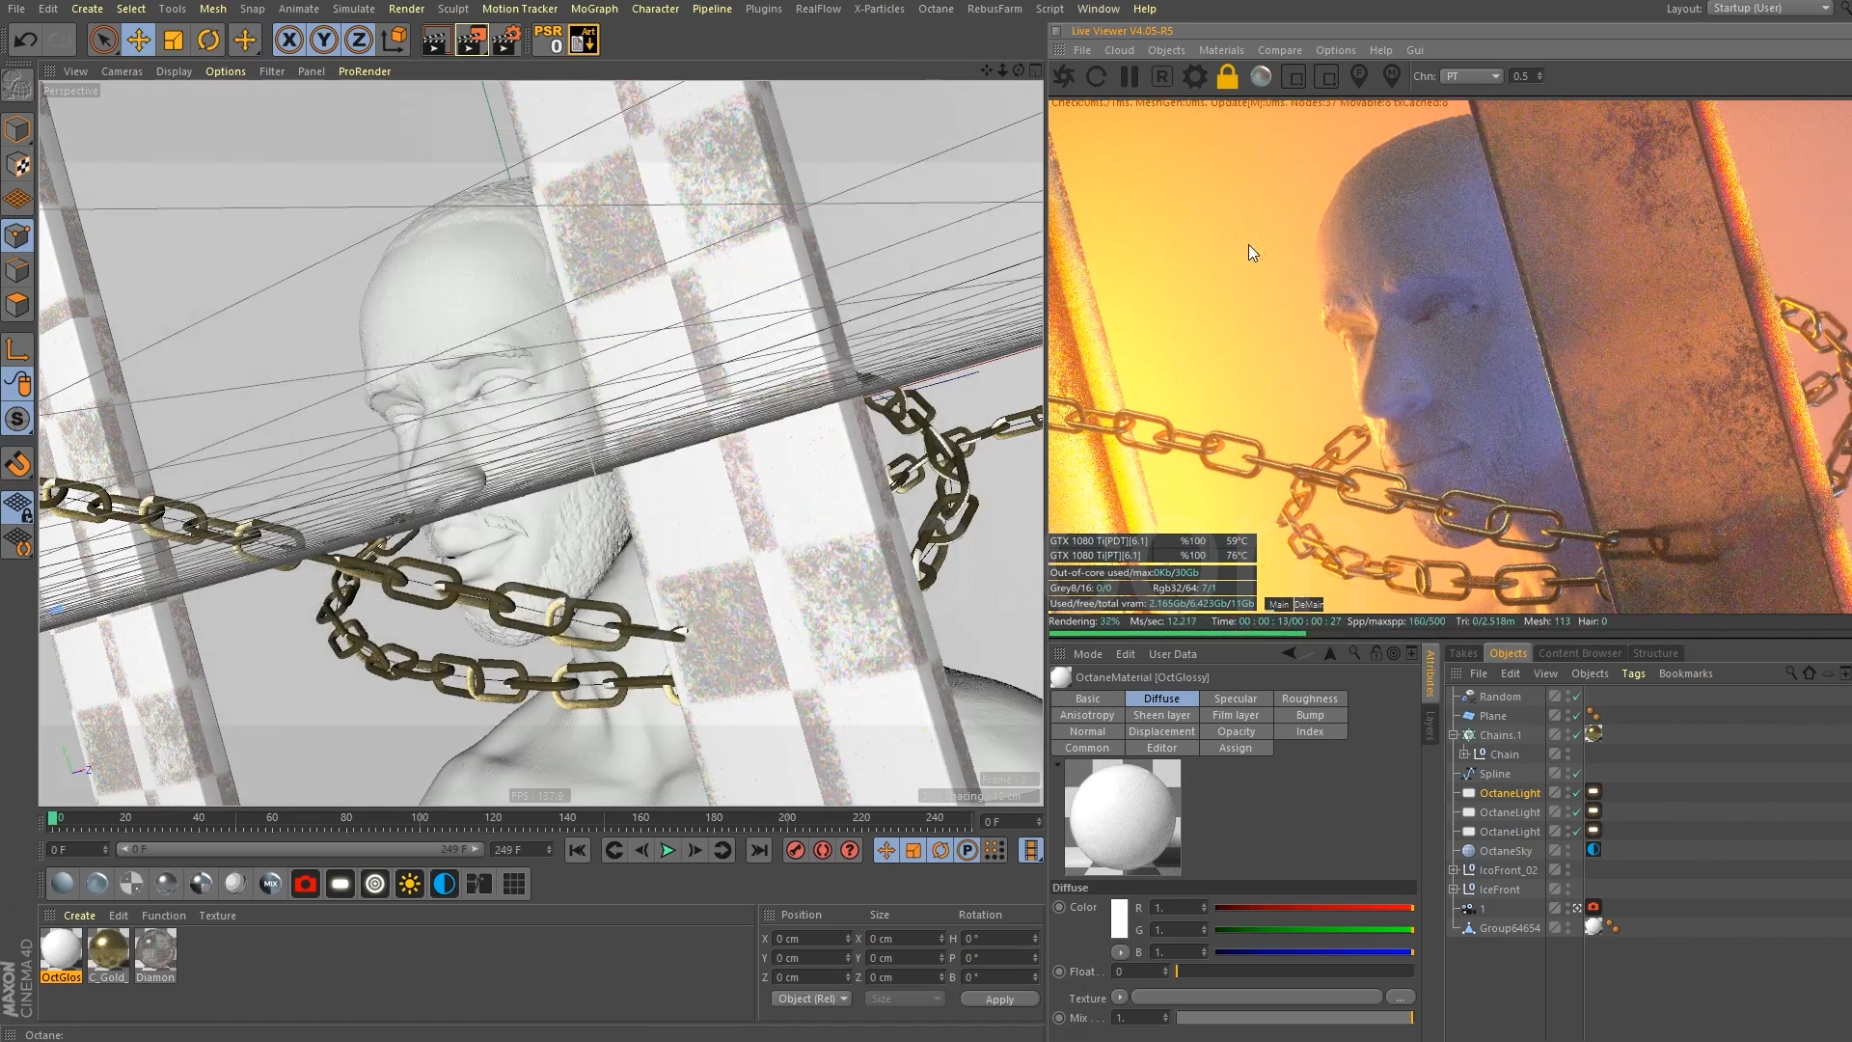Click the Apply button in coordinates
Screen dimensions: 1852x1042
(998, 999)
